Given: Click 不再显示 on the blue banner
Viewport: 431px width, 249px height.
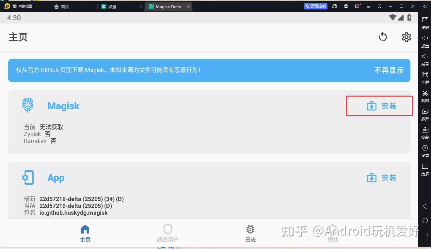Looking at the screenshot, I should coord(389,70).
